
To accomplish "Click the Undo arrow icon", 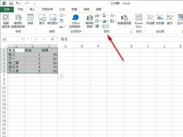I will click(18, 3).
